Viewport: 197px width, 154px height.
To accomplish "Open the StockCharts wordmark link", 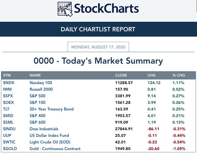I will click(x=106, y=8).
